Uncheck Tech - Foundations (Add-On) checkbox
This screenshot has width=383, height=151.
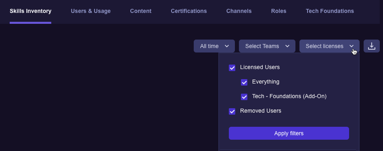click(244, 97)
